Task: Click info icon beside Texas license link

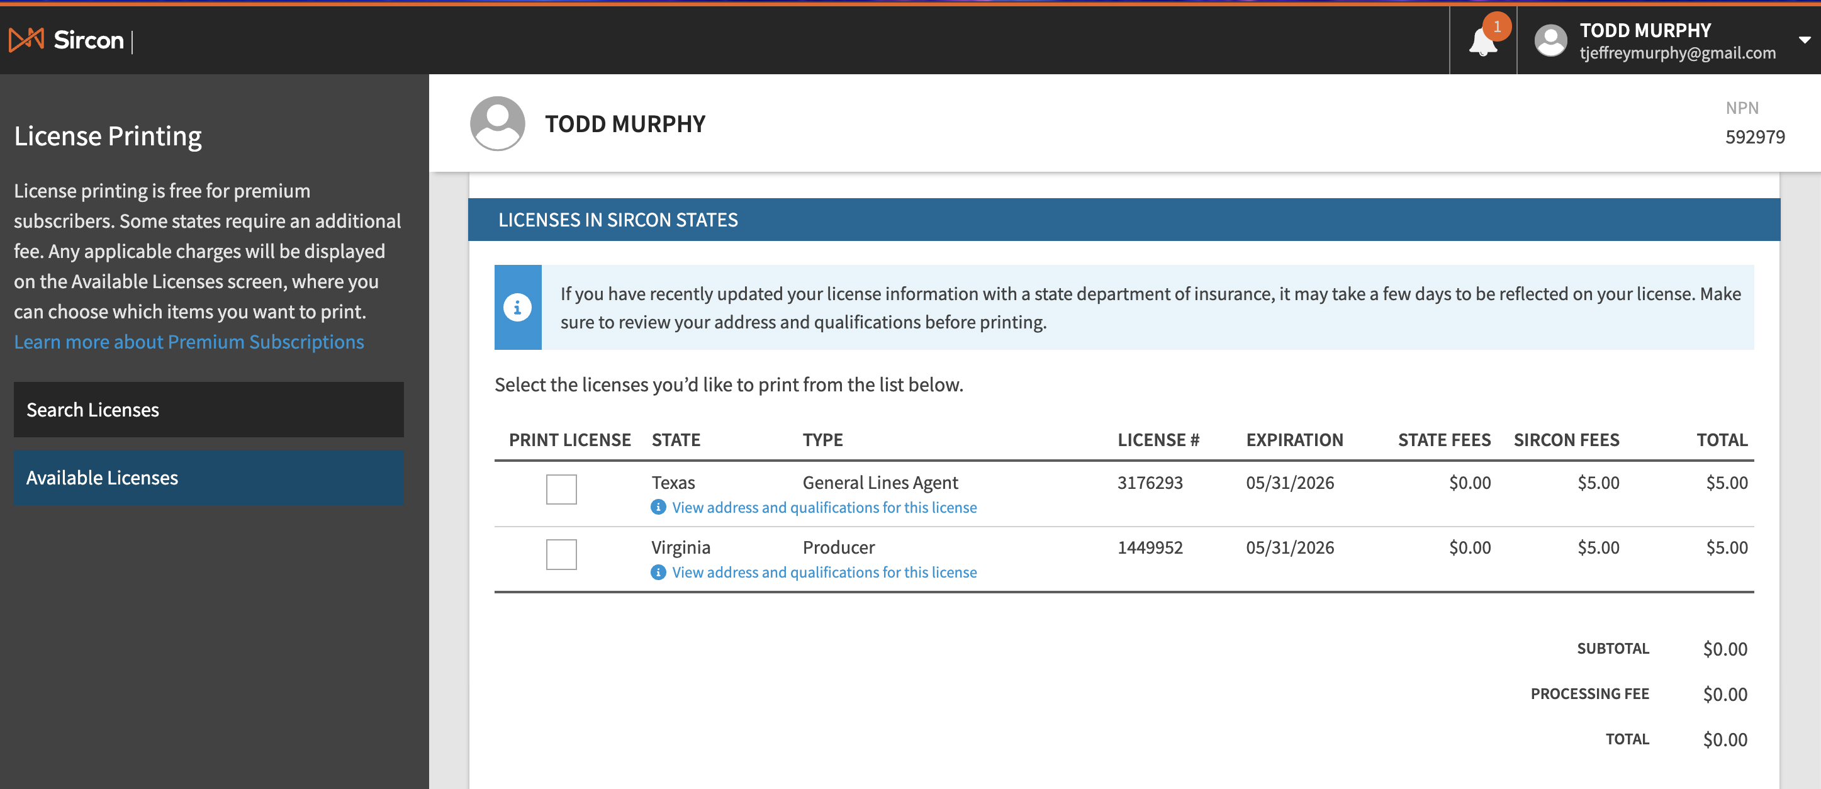Action: (658, 508)
